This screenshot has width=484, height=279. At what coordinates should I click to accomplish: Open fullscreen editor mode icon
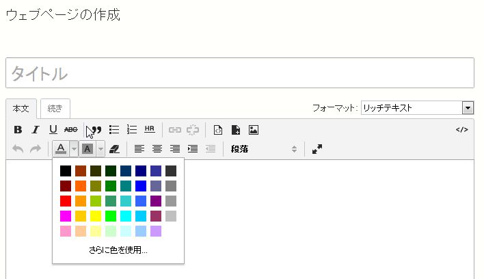(317, 149)
